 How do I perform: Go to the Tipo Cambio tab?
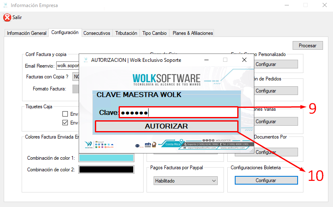pos(154,33)
